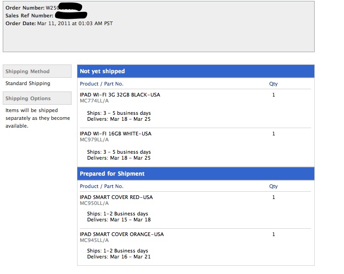Click the Order Date text

[x=59, y=23]
